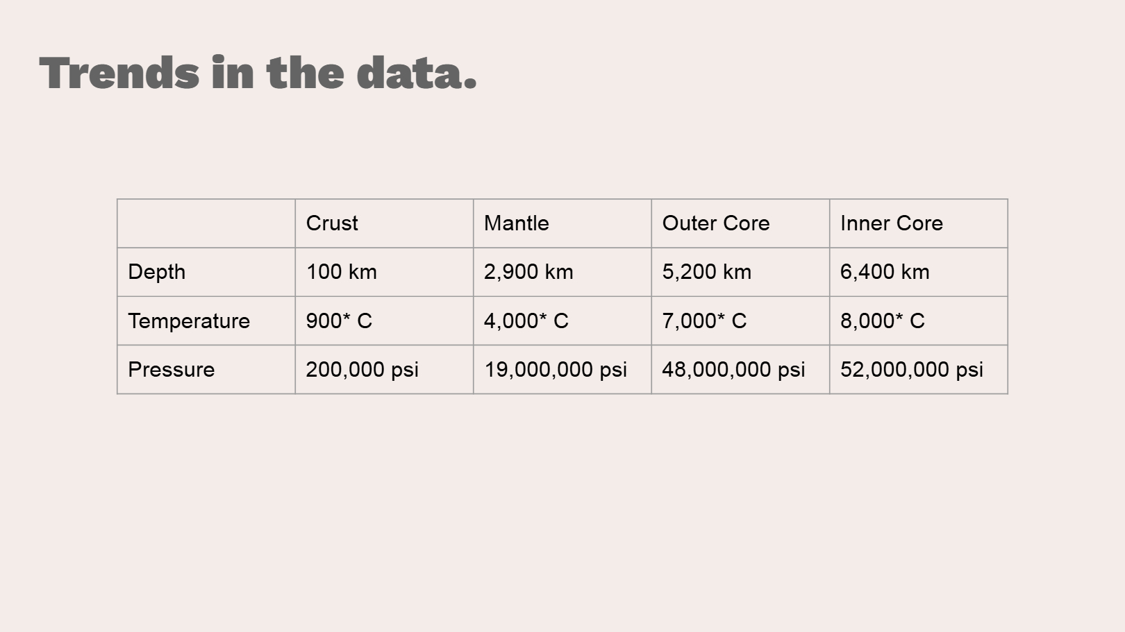1125x632 pixels.
Task: Click the 5,200 km table cell
Action: click(x=740, y=272)
